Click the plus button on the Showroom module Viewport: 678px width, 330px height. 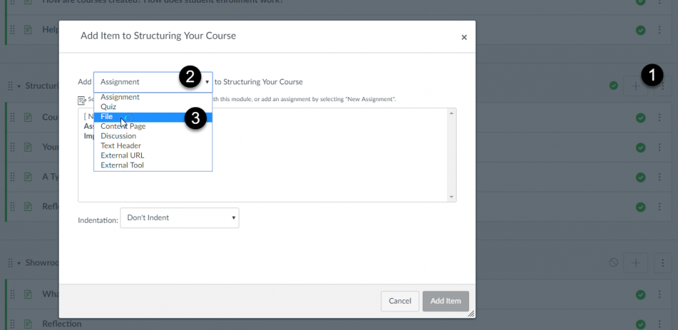[x=635, y=262]
